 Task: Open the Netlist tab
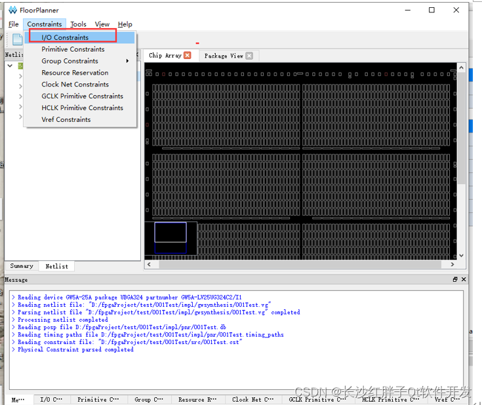tap(56, 267)
